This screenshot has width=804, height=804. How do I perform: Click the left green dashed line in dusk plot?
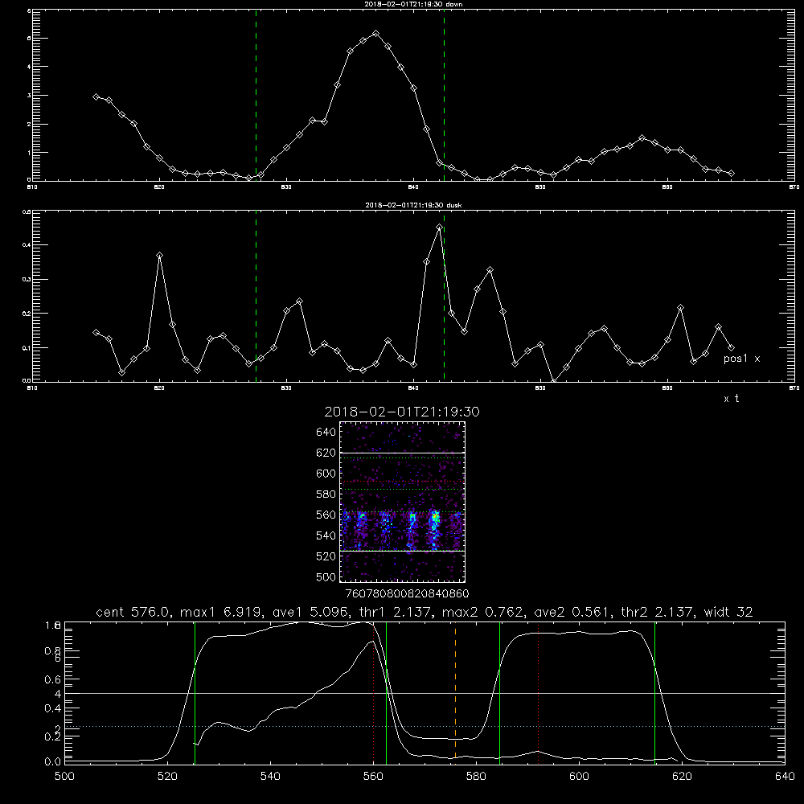[x=256, y=296]
